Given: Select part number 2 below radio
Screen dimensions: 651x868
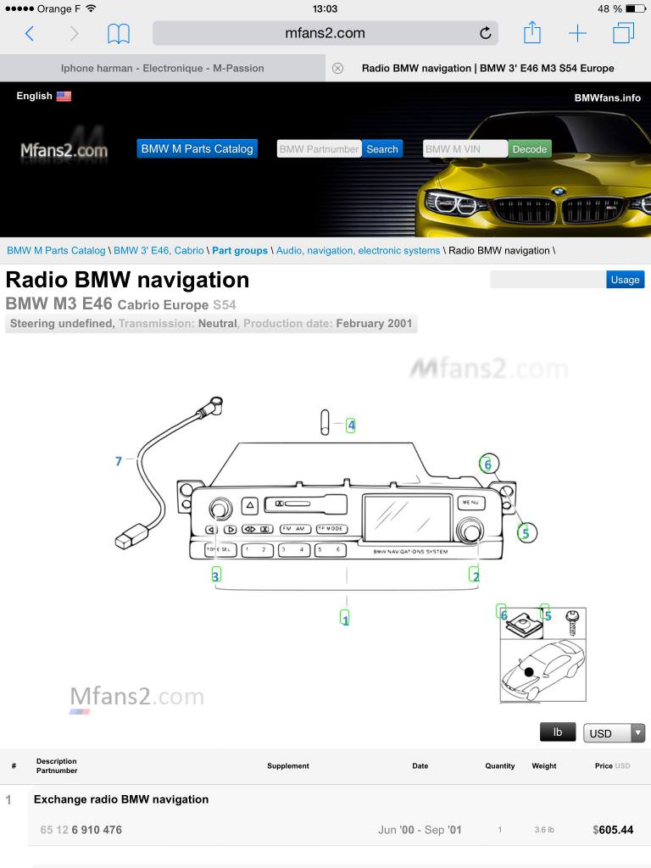Looking at the screenshot, I should click(x=475, y=576).
